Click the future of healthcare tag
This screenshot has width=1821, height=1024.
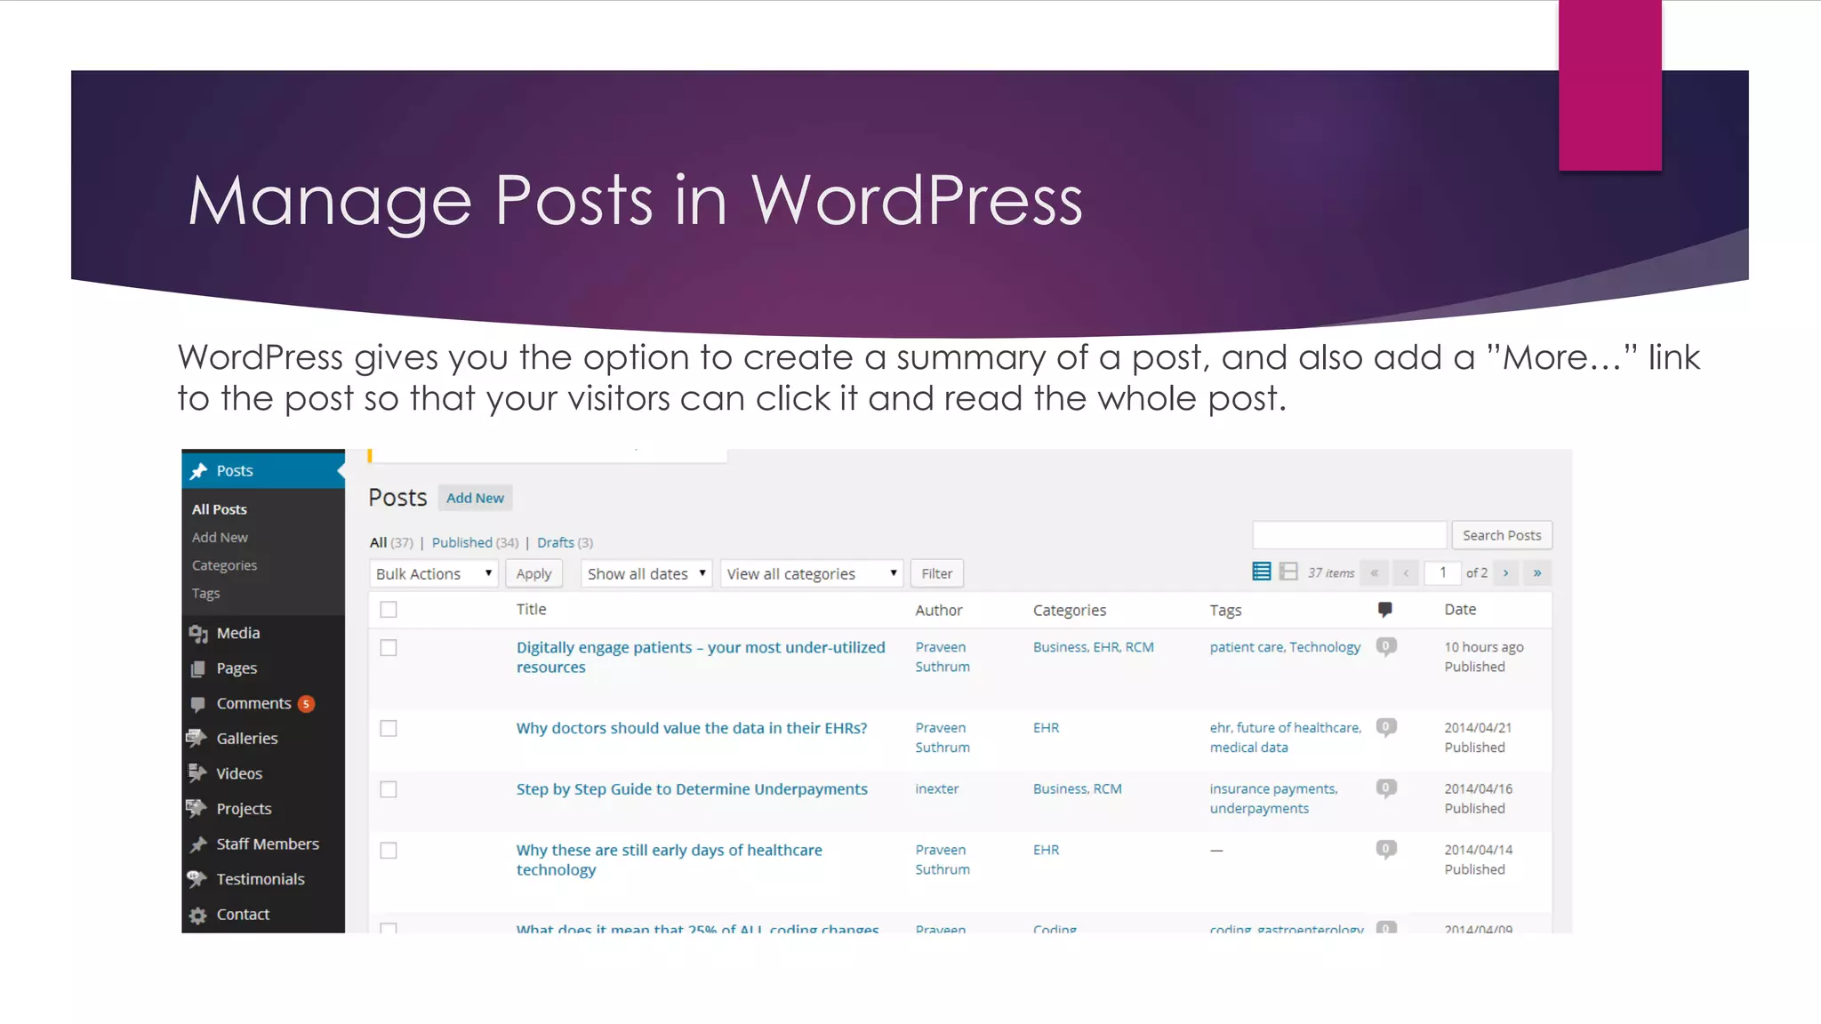(1298, 728)
